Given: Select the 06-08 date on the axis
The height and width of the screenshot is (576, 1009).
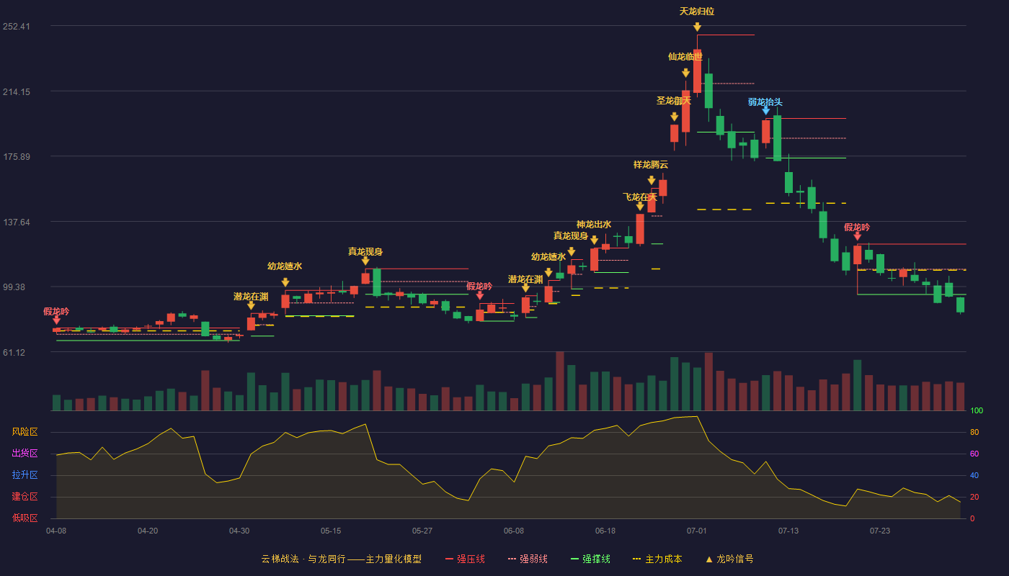Looking at the screenshot, I should pos(514,531).
